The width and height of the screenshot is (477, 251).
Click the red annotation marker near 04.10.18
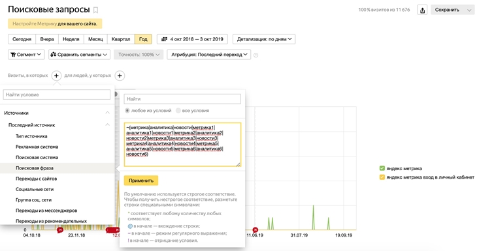(60, 230)
